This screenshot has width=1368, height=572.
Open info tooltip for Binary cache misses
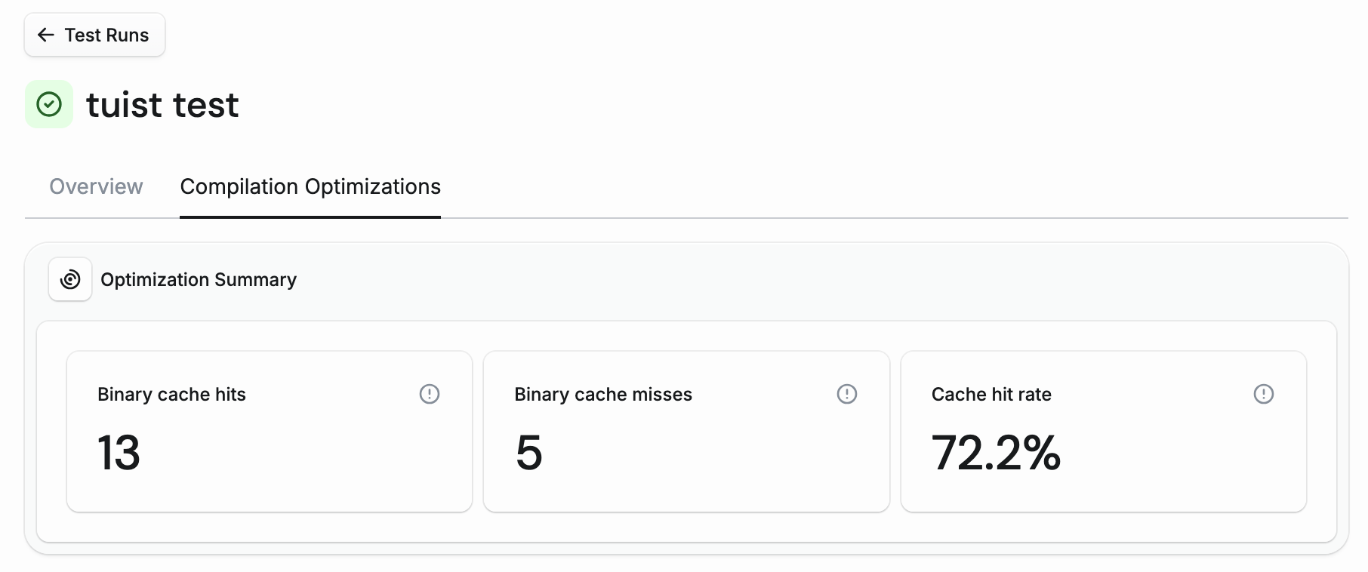[x=846, y=394]
